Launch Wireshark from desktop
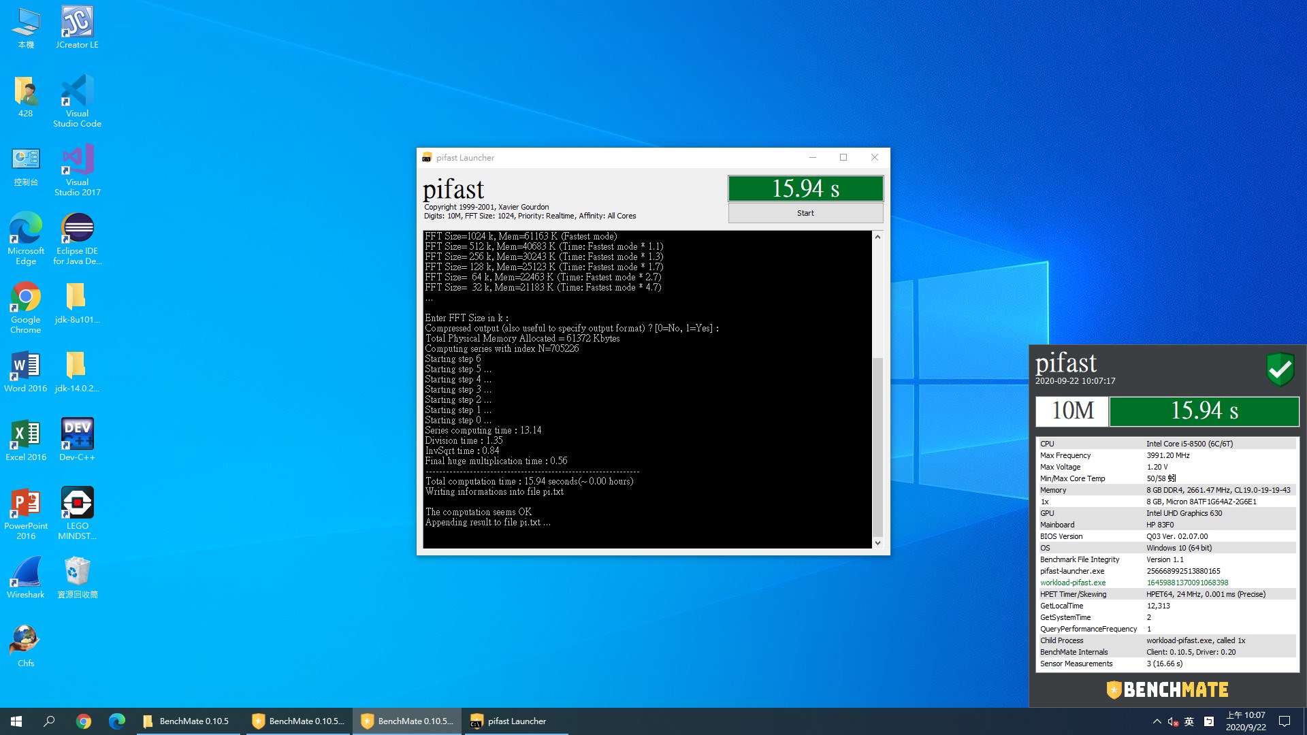 26,578
